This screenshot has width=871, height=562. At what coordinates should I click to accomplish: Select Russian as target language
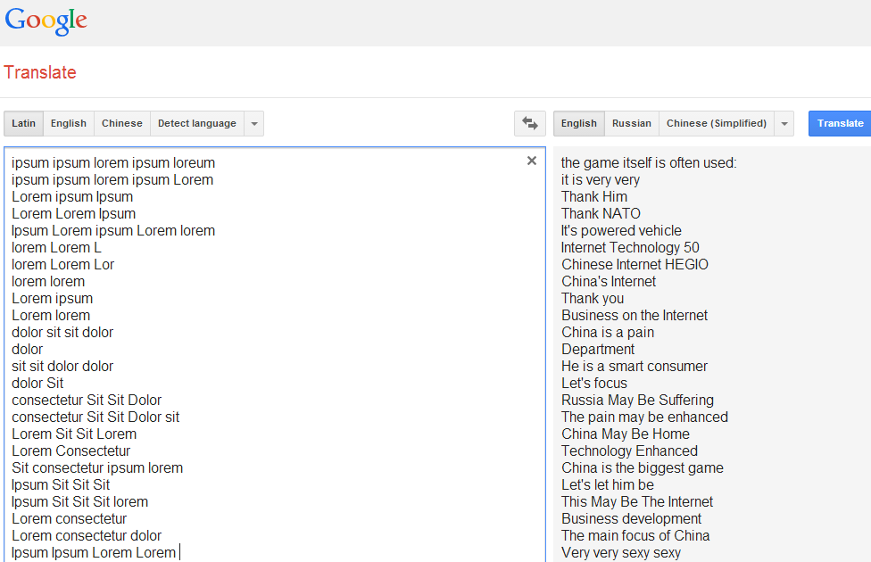coord(632,123)
